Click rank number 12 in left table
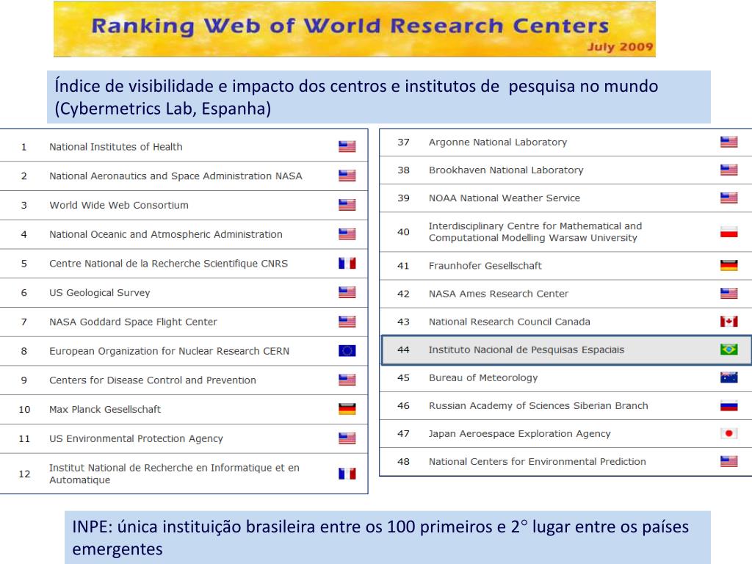752x564 pixels. click(x=24, y=474)
